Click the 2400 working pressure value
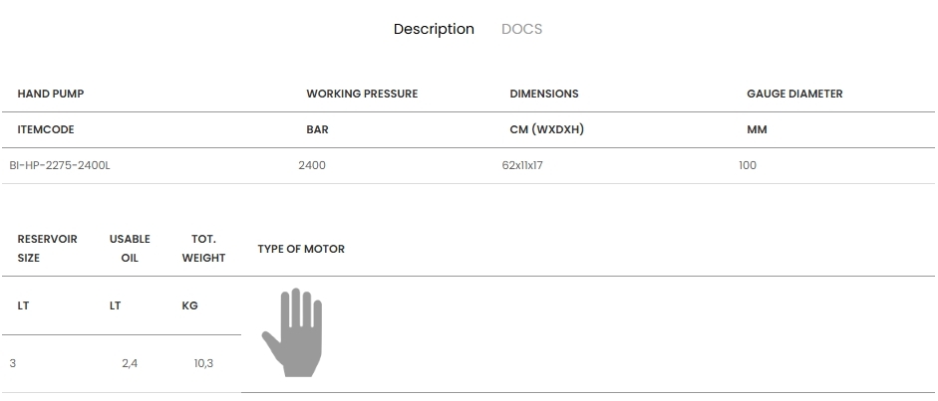The height and width of the screenshot is (401, 938). [312, 165]
